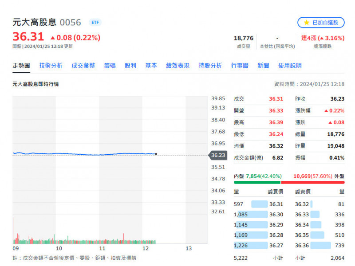355x266 pixels.
Task: Click the black endpoint dot on price line
Action: point(156,154)
